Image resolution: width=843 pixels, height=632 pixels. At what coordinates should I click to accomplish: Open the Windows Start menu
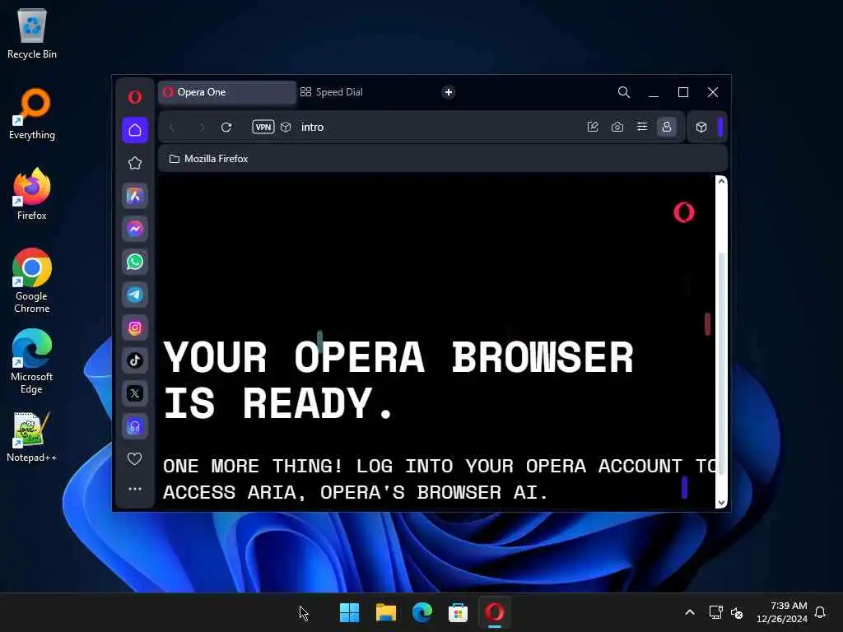pos(349,612)
